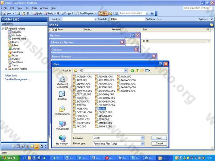Click the Cancel button in dialog

[x=159, y=144]
